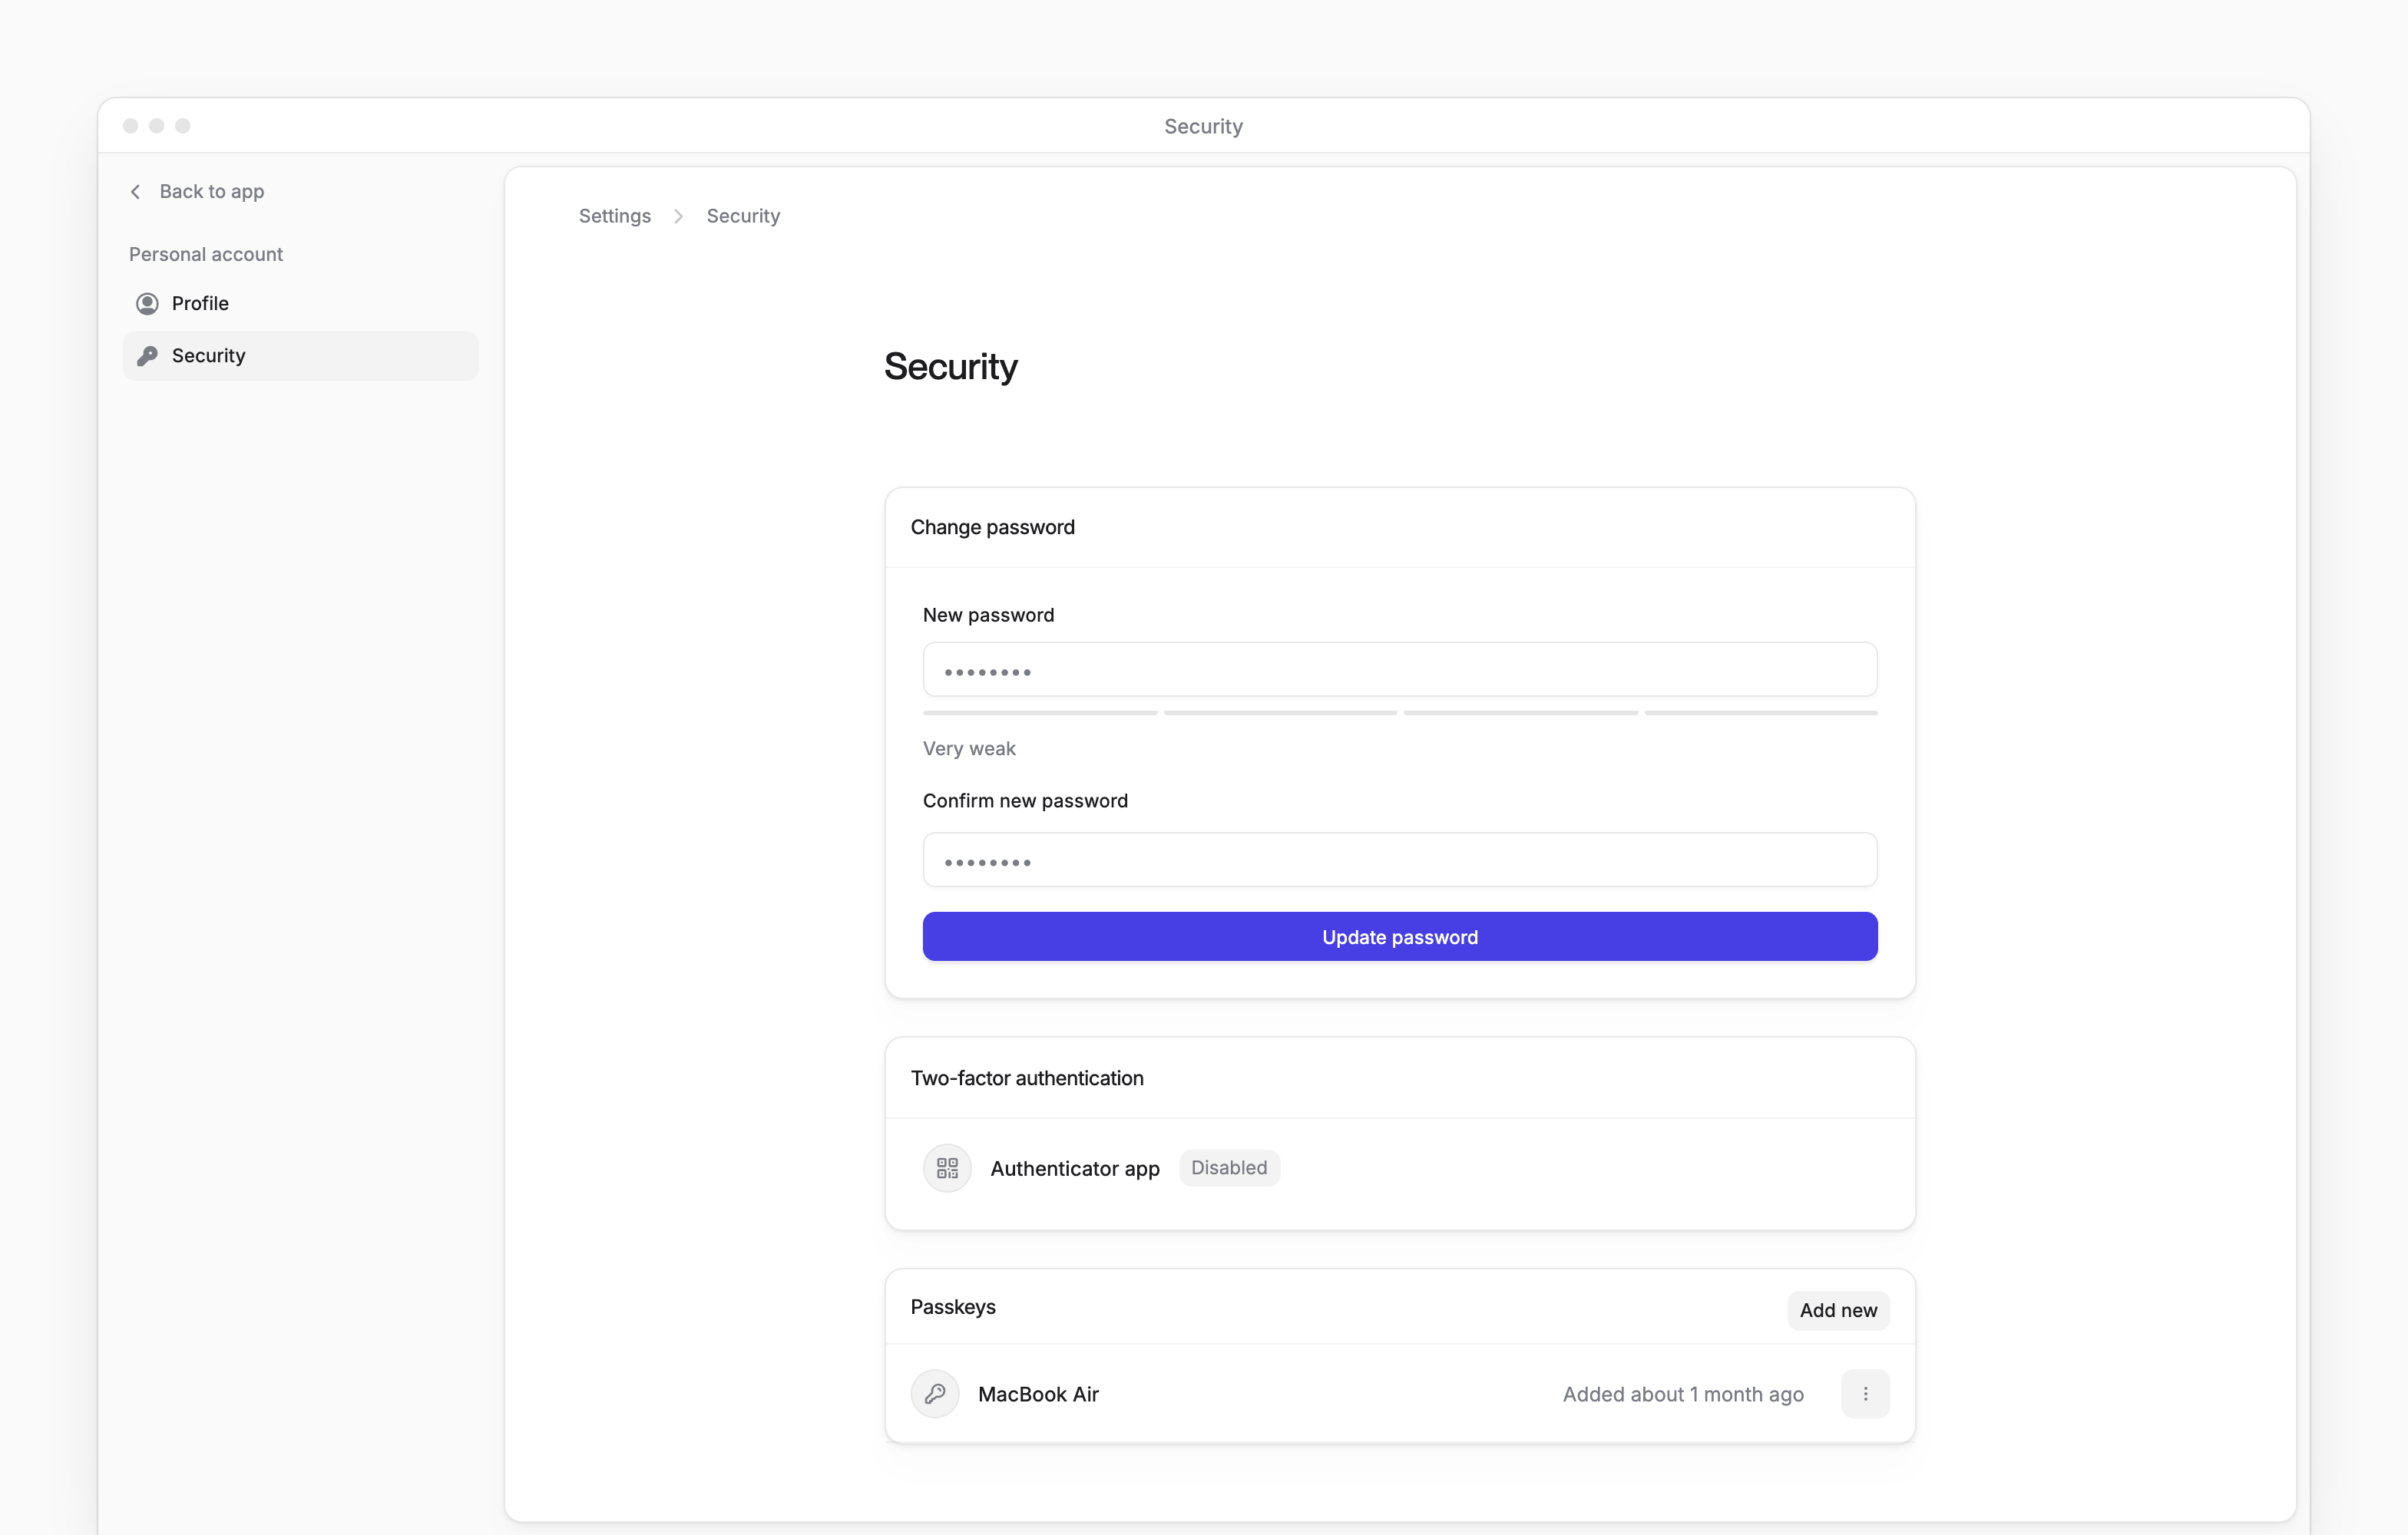2408x1535 pixels.
Task: Click Added about 1 month ago text
Action: [1683, 1394]
